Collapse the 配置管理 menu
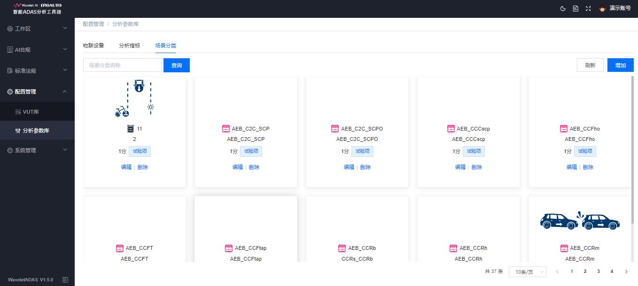The image size is (638, 286). tap(37, 92)
